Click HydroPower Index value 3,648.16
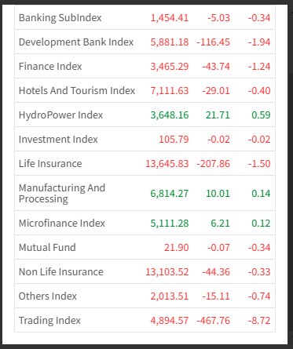293x349 pixels. coord(170,115)
